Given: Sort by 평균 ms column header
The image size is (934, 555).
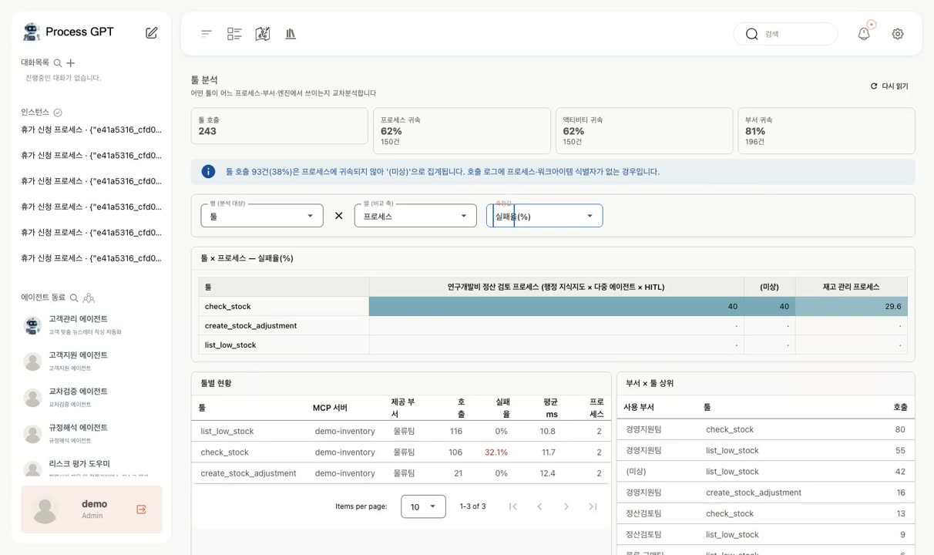Looking at the screenshot, I should click(549, 408).
